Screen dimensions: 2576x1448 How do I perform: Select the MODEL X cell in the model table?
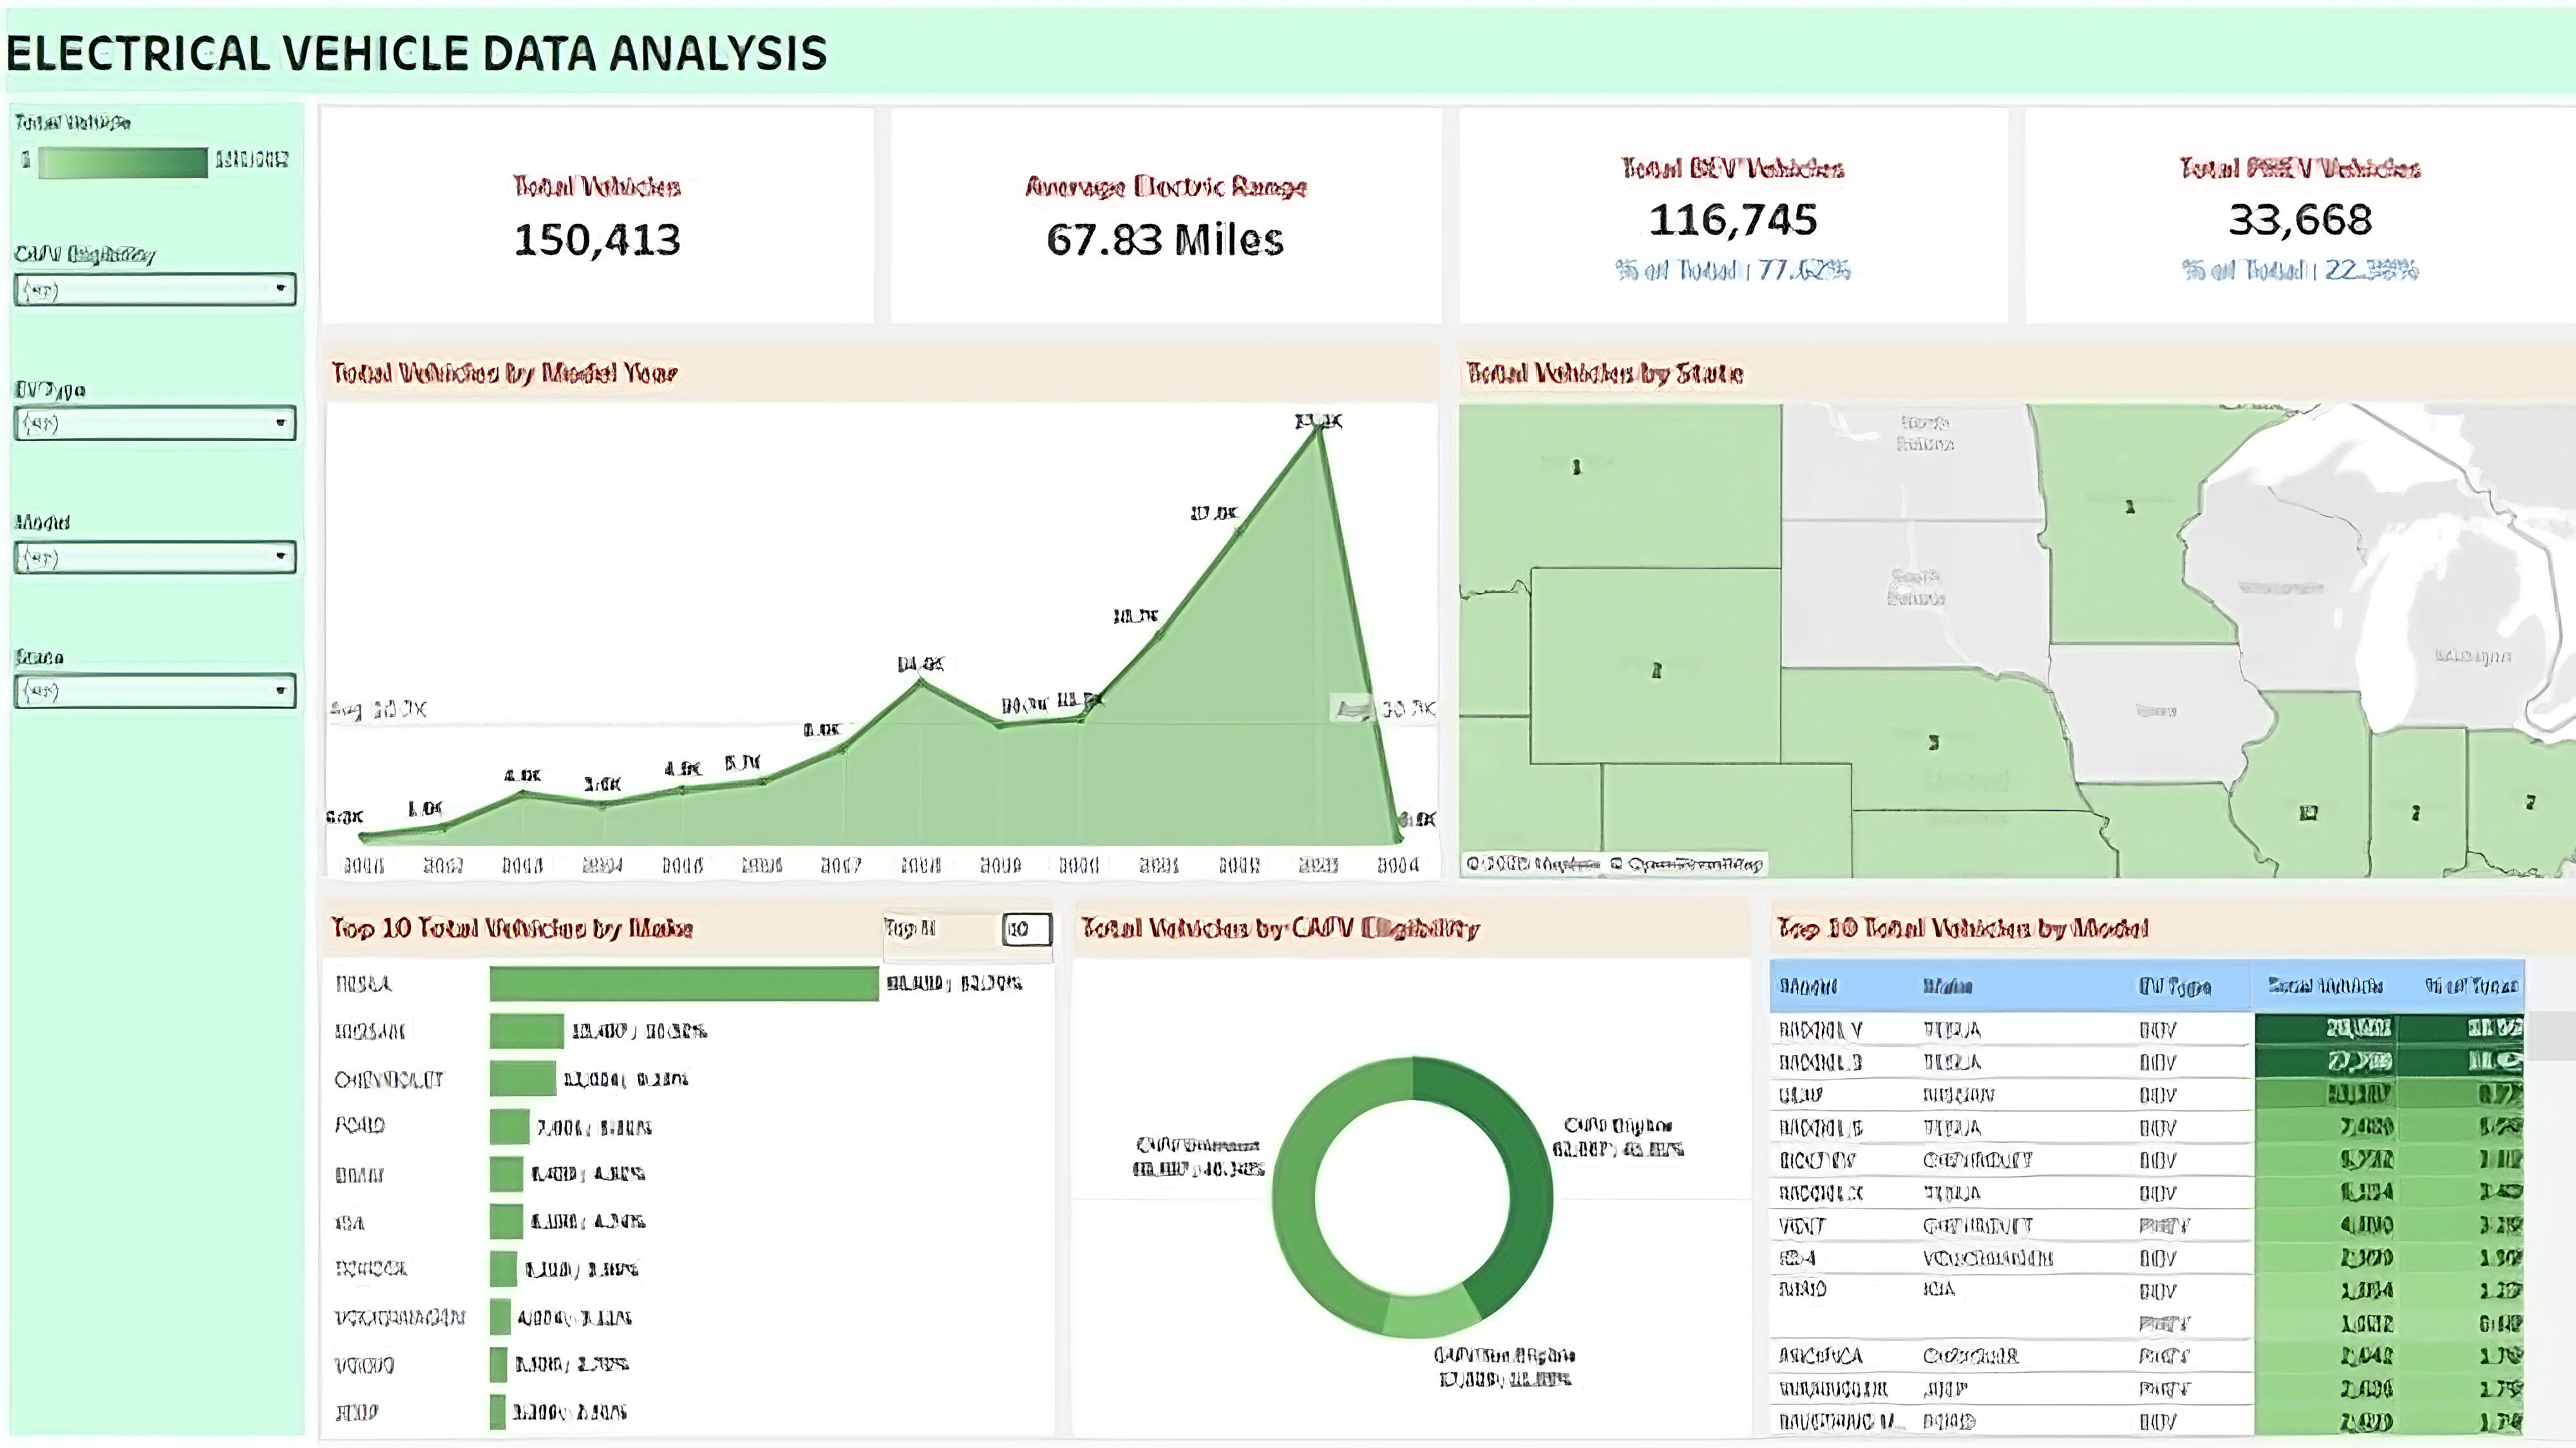(x=1820, y=1193)
